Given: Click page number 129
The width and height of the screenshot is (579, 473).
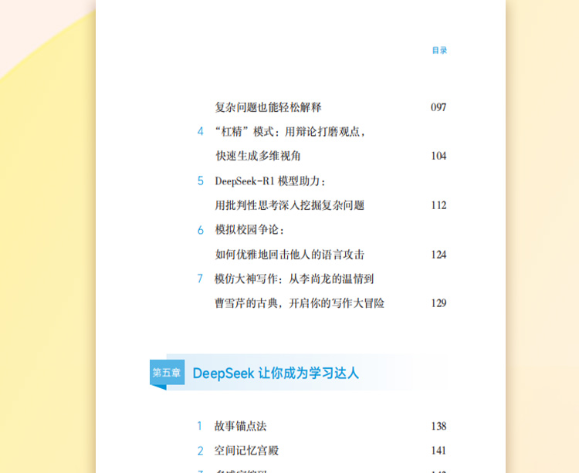Looking at the screenshot, I should coord(438,303).
